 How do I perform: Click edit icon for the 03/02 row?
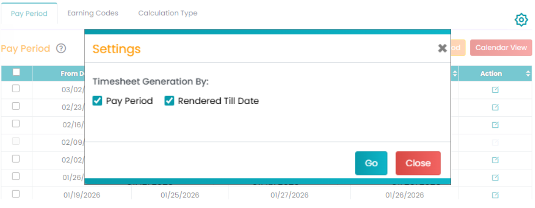pyautogui.click(x=495, y=90)
